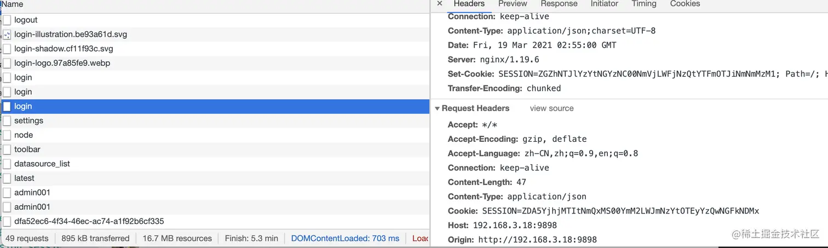Click the settings request file icon
Image resolution: width=828 pixels, height=248 pixels.
pyautogui.click(x=7, y=120)
